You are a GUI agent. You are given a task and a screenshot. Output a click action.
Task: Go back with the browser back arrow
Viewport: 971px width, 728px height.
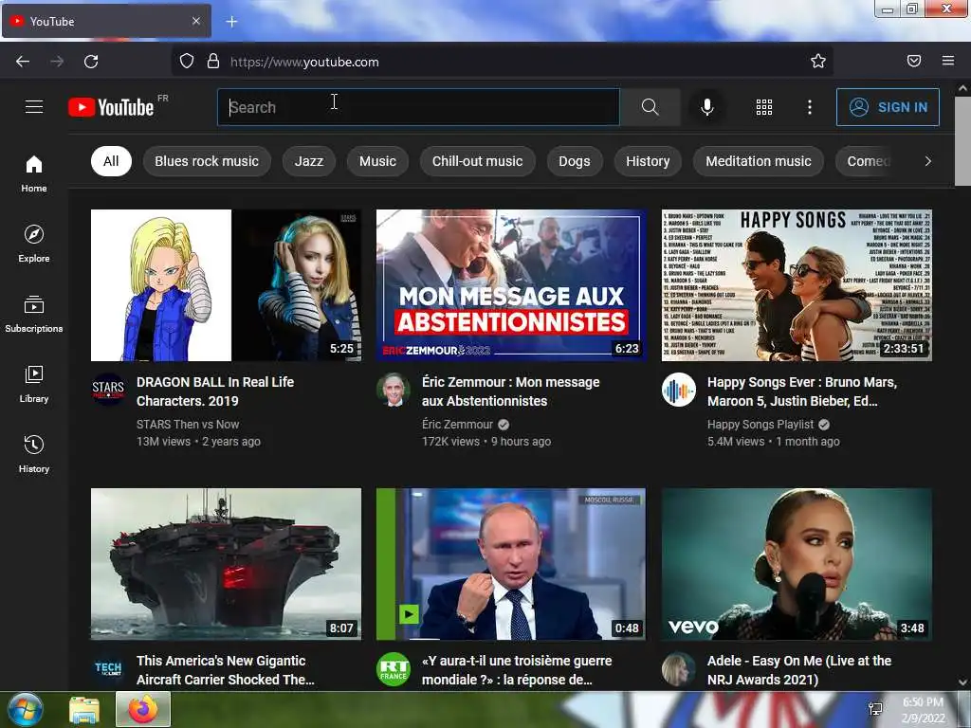[23, 62]
